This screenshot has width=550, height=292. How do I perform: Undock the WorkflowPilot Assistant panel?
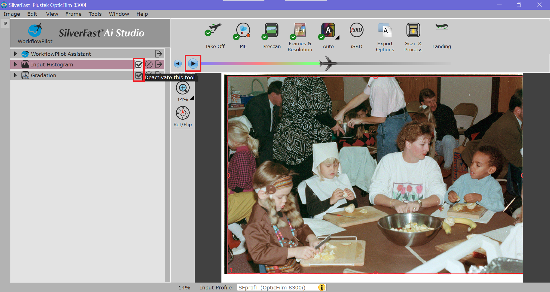[159, 54]
